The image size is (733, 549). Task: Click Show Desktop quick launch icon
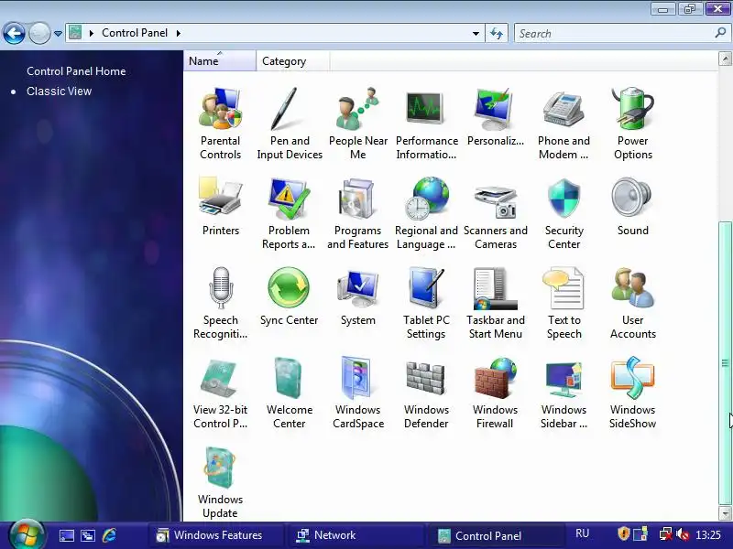[x=66, y=535]
